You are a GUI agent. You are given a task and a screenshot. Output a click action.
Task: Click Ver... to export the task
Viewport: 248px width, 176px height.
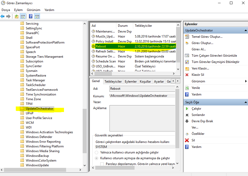(x=195, y=127)
